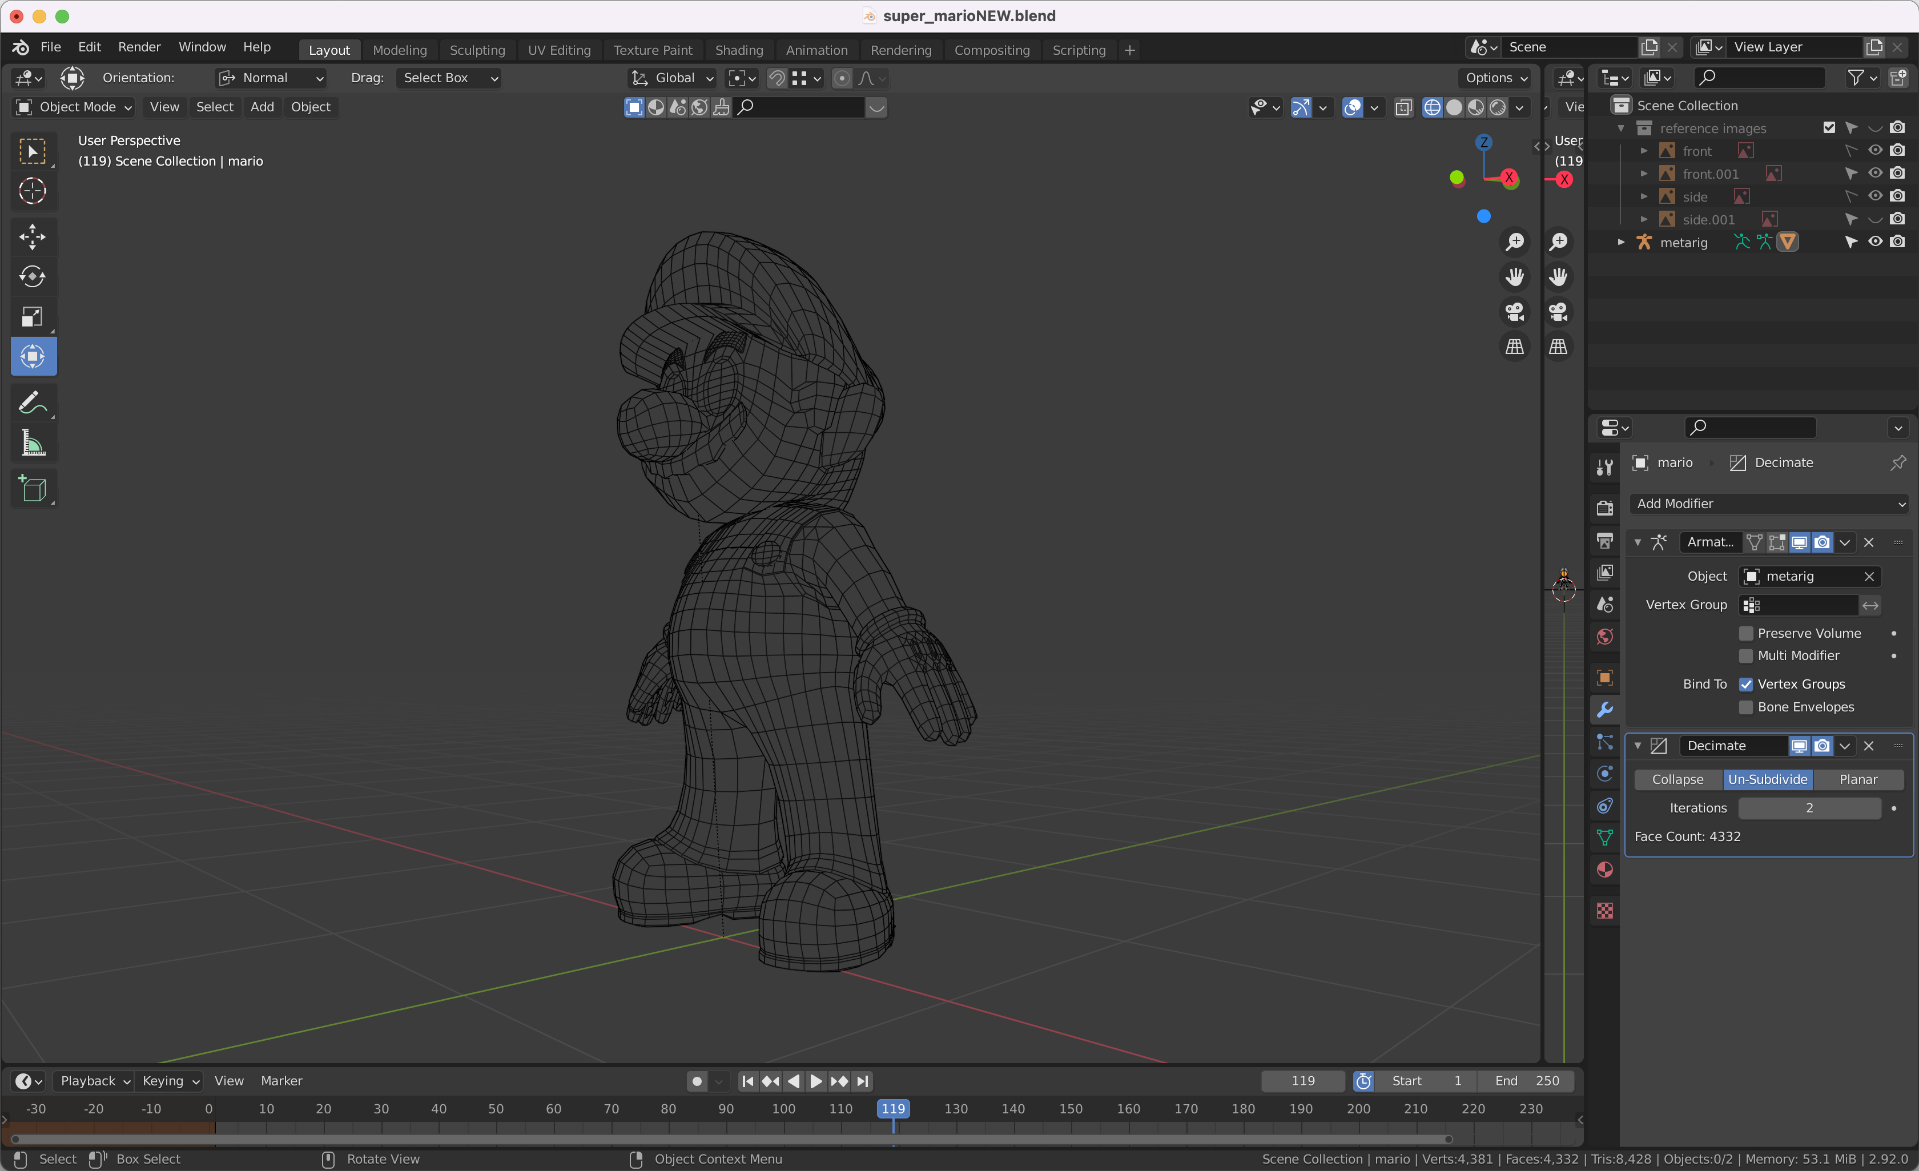Viewport: 1919px width, 1171px height.
Task: Remove the Decimate modifier
Action: [x=1868, y=746]
